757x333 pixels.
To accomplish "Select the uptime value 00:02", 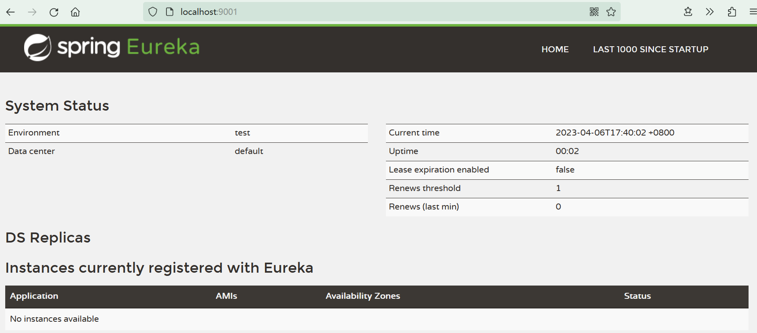I will click(567, 151).
